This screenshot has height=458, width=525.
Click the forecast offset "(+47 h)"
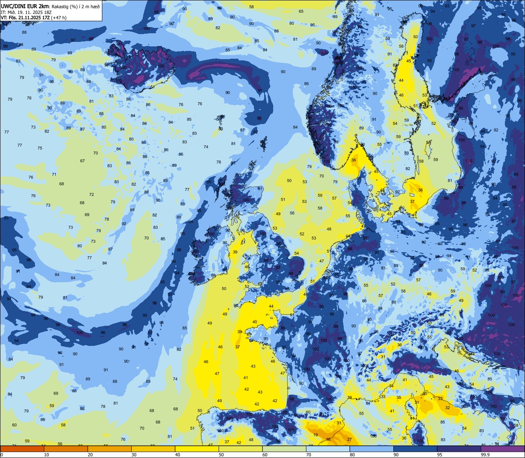pyautogui.click(x=59, y=18)
